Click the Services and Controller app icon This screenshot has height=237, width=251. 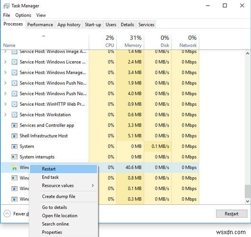coord(14,125)
